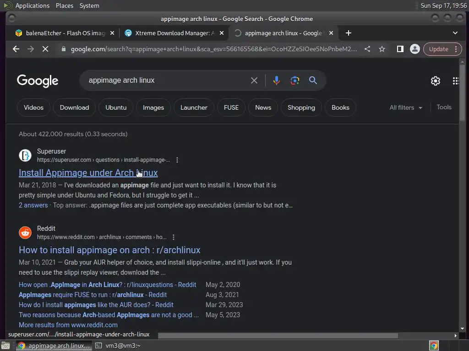The height and width of the screenshot is (351, 469).
Task: Open the Google apps grid
Action: 456,81
